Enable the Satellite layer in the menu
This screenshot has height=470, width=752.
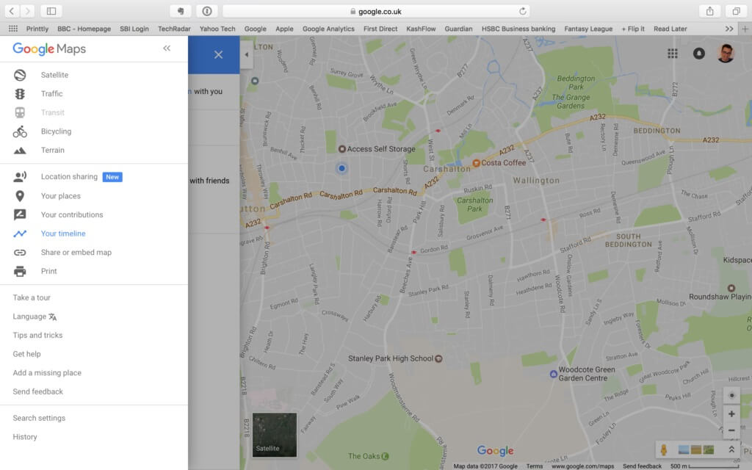(54, 75)
